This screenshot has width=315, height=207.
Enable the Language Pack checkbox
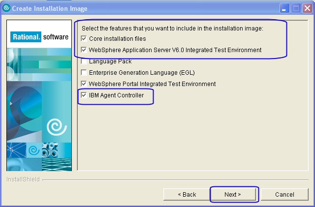coord(84,61)
